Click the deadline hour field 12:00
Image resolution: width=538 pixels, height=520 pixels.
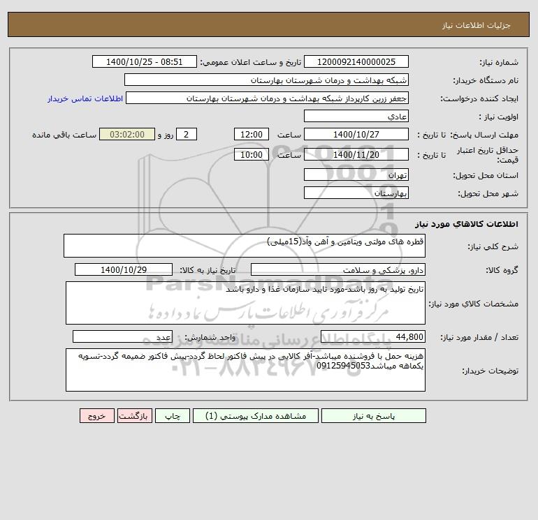click(x=251, y=135)
